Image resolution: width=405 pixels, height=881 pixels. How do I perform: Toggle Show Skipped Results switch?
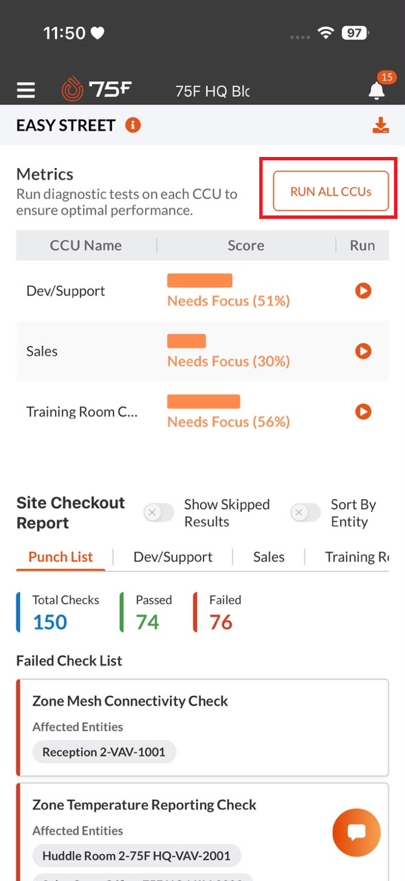coord(159,512)
